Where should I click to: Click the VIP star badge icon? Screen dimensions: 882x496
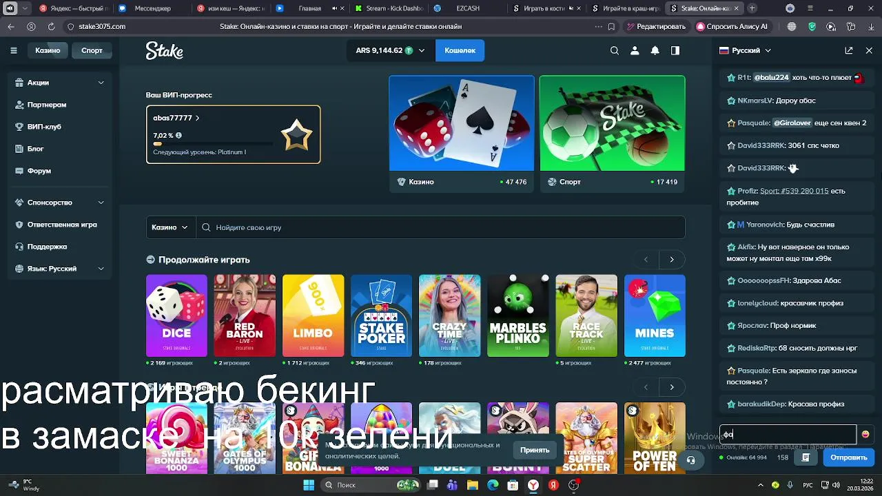click(x=296, y=135)
